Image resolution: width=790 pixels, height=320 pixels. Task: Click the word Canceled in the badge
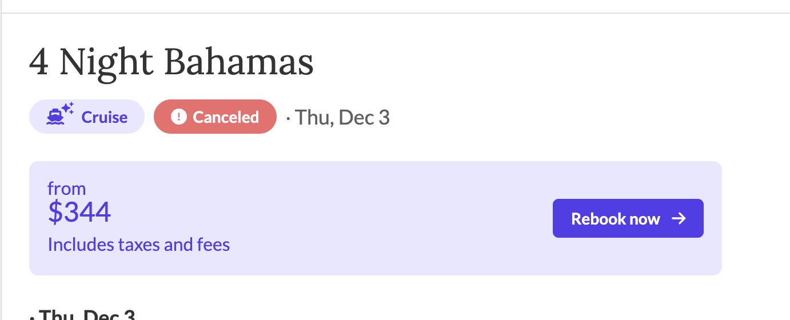pos(226,117)
